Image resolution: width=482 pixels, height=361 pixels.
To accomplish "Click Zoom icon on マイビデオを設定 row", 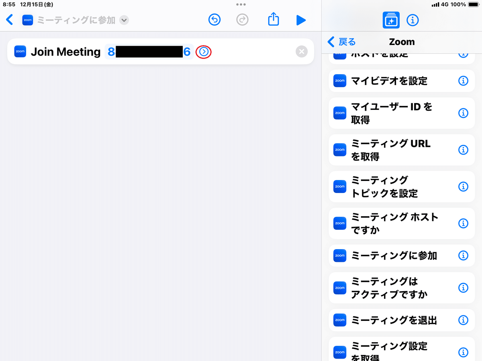I will [340, 81].
